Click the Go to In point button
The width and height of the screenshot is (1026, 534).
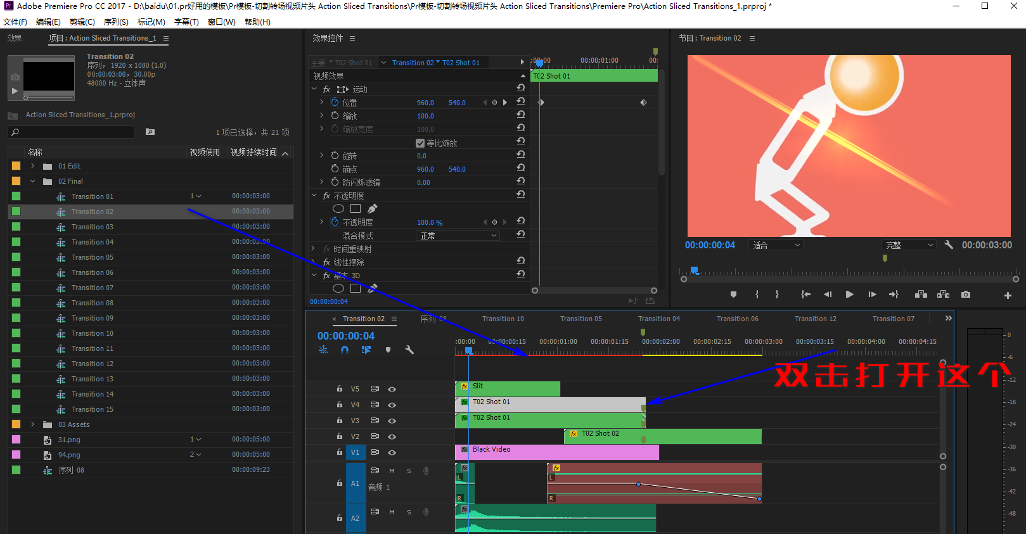pyautogui.click(x=805, y=295)
